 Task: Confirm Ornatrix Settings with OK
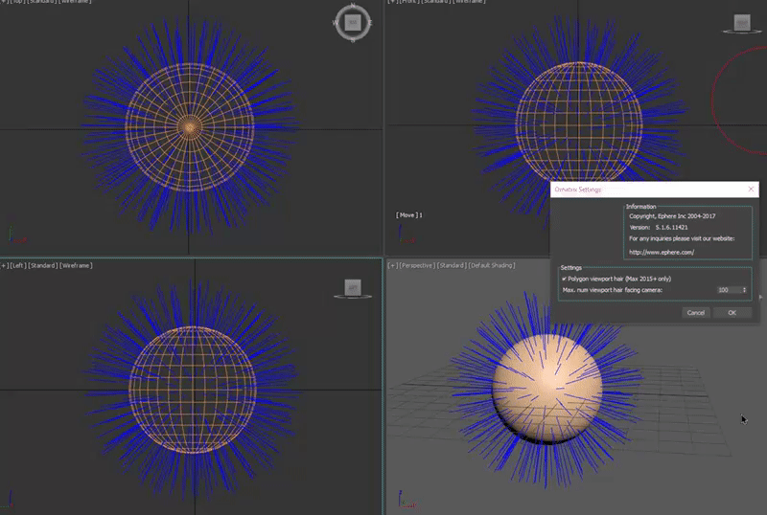[732, 312]
